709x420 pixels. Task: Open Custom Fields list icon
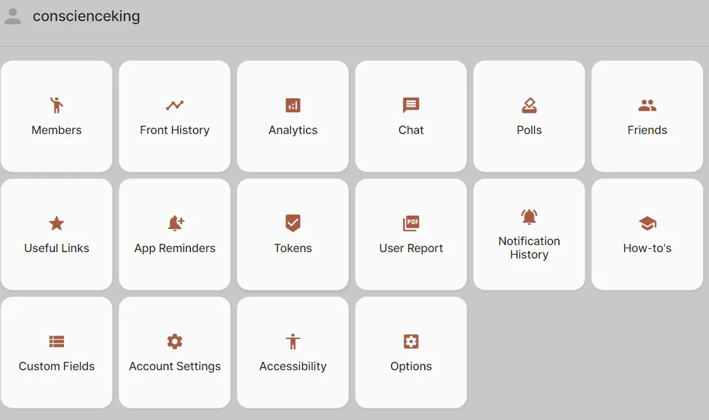56,341
